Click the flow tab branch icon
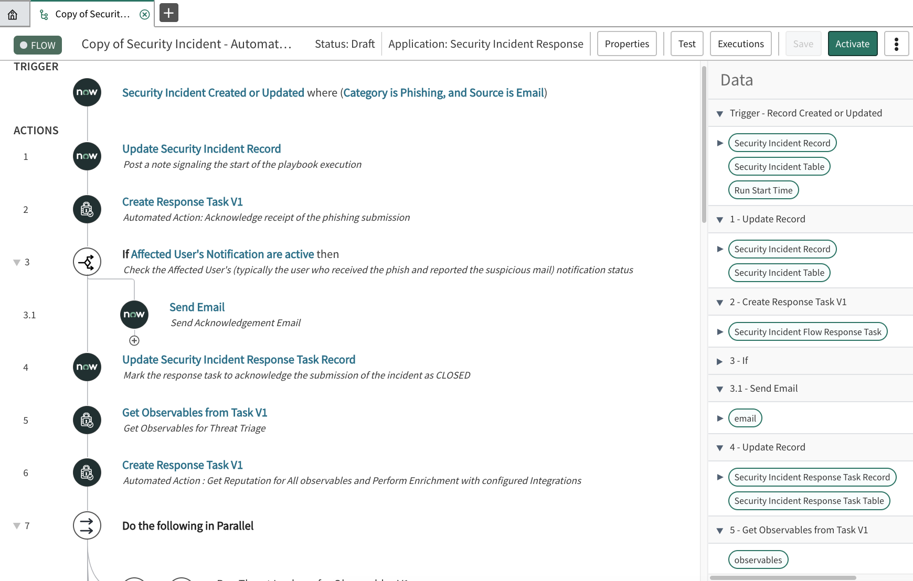This screenshot has height=581, width=913. [44, 15]
